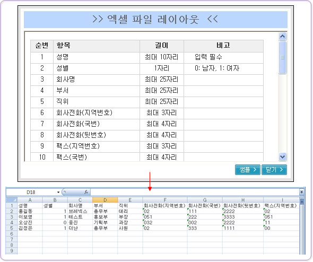This screenshot has height=262, width=313.
Task: Click the fx insert function icon
Action: pyautogui.click(x=86, y=192)
